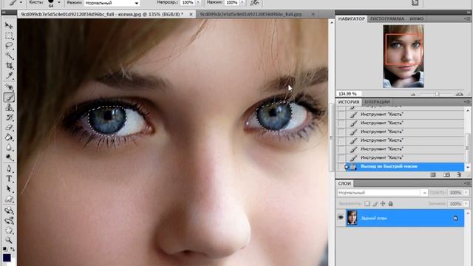Open the layer blend mode Нормальный dropdown

click(382, 193)
